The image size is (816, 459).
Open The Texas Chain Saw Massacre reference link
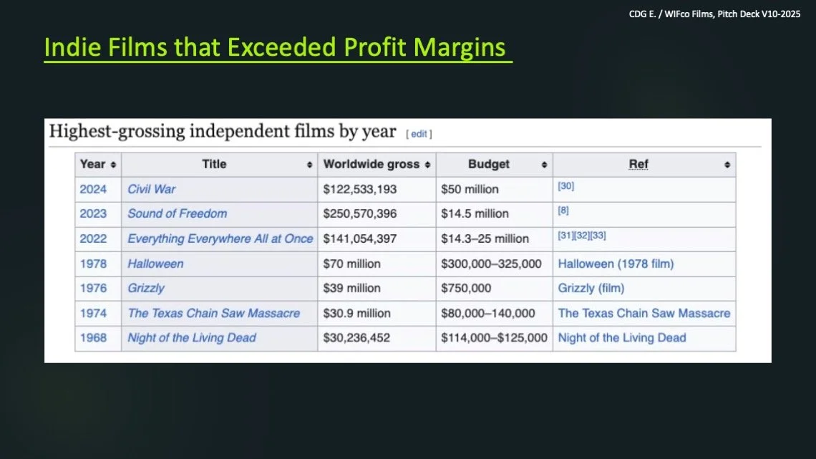644,313
